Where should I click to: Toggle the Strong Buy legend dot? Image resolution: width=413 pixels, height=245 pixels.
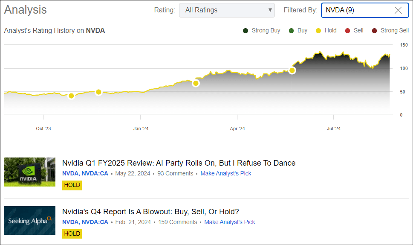tap(245, 31)
